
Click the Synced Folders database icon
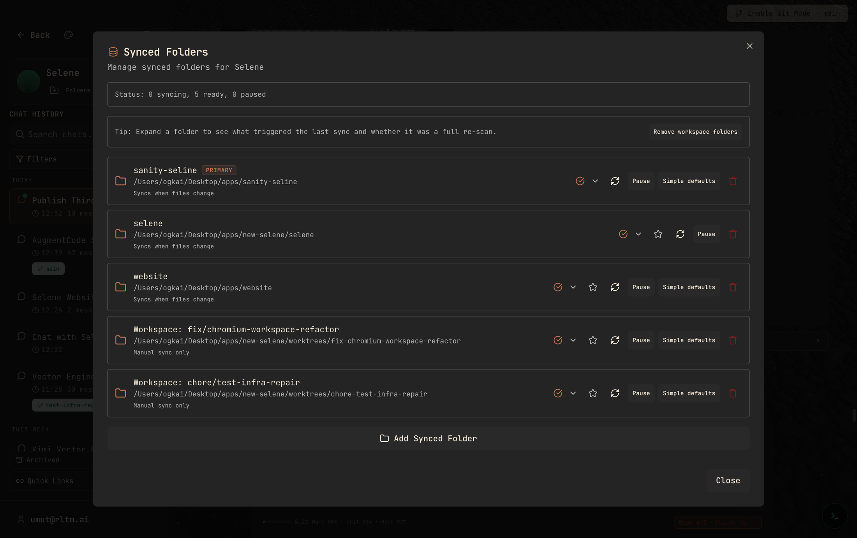click(x=113, y=52)
